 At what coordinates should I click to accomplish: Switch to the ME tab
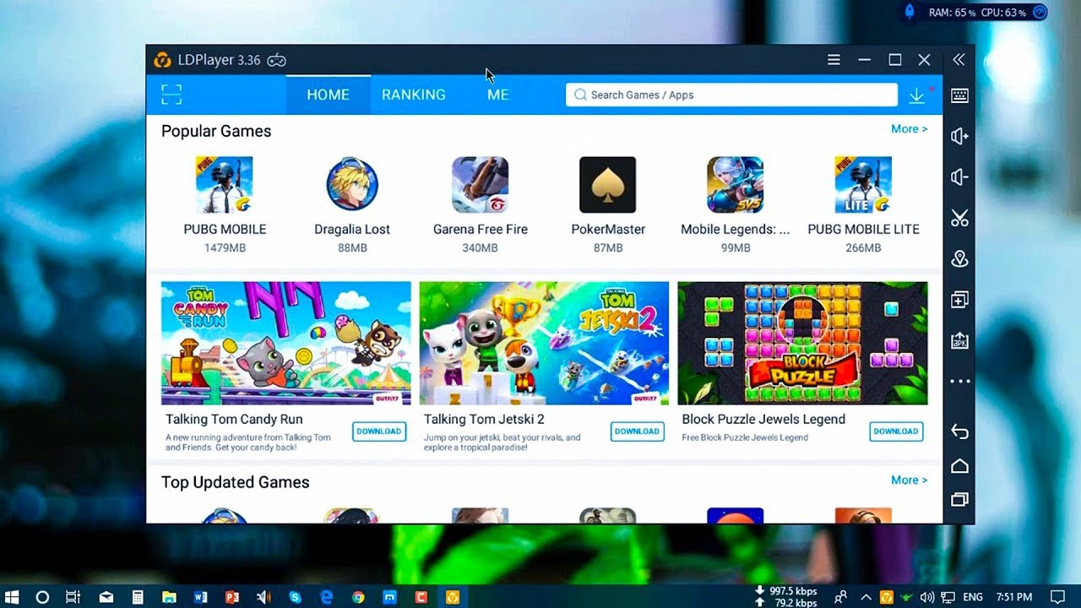tap(498, 95)
